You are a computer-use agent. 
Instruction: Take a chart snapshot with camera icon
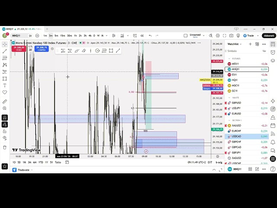click(x=231, y=36)
